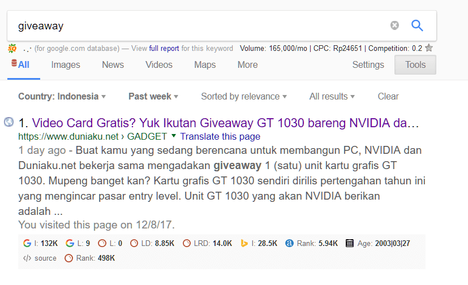
Task: Open the More menu
Action: [247, 64]
